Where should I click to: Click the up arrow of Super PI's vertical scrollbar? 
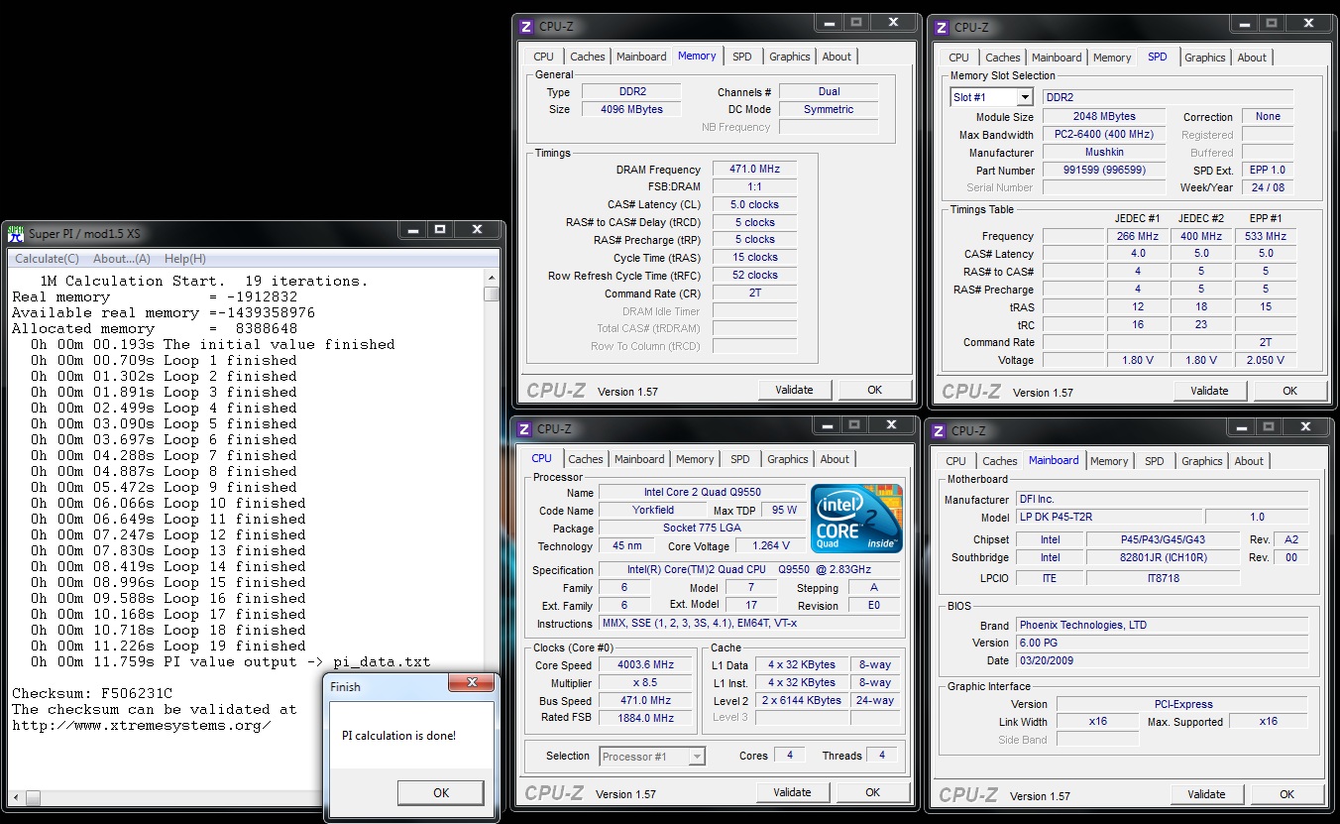(492, 278)
